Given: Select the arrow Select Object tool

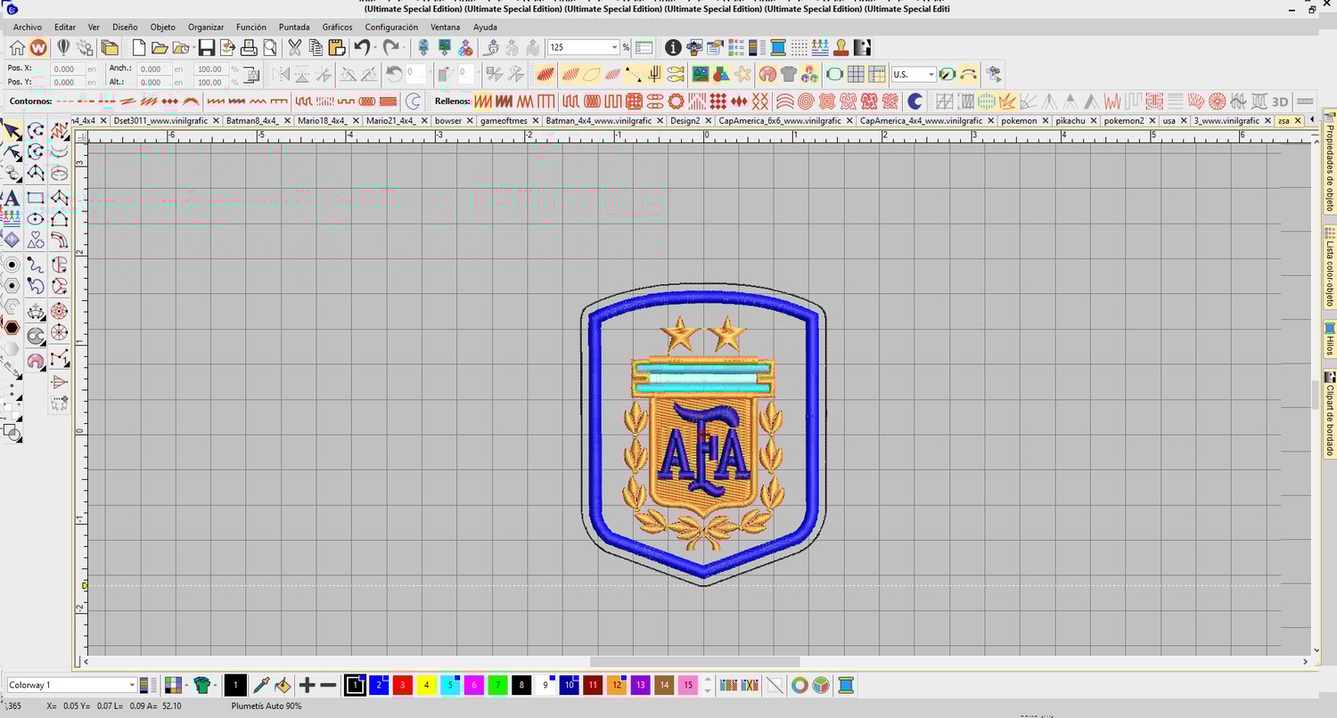Looking at the screenshot, I should (x=12, y=132).
